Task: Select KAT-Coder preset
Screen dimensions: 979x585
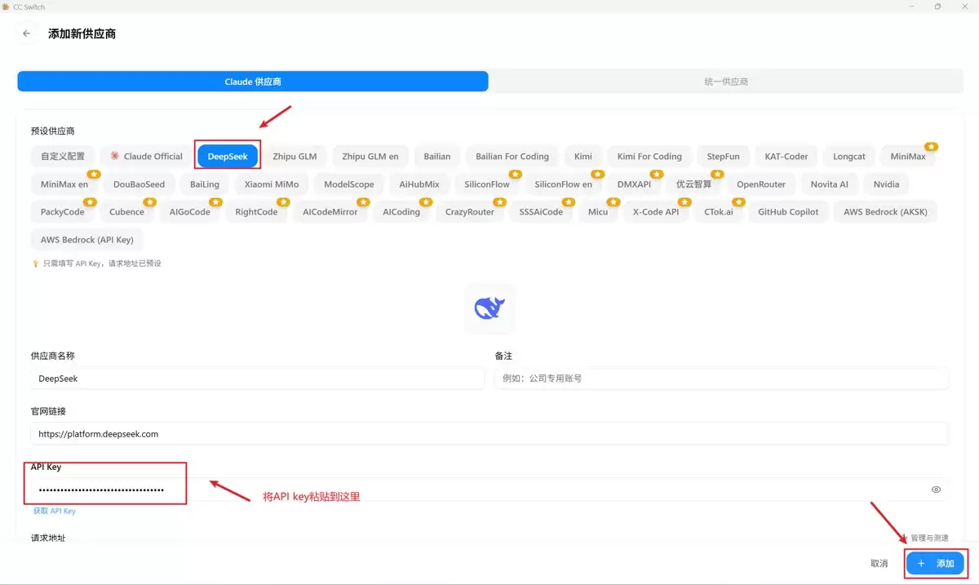Action: 786,156
